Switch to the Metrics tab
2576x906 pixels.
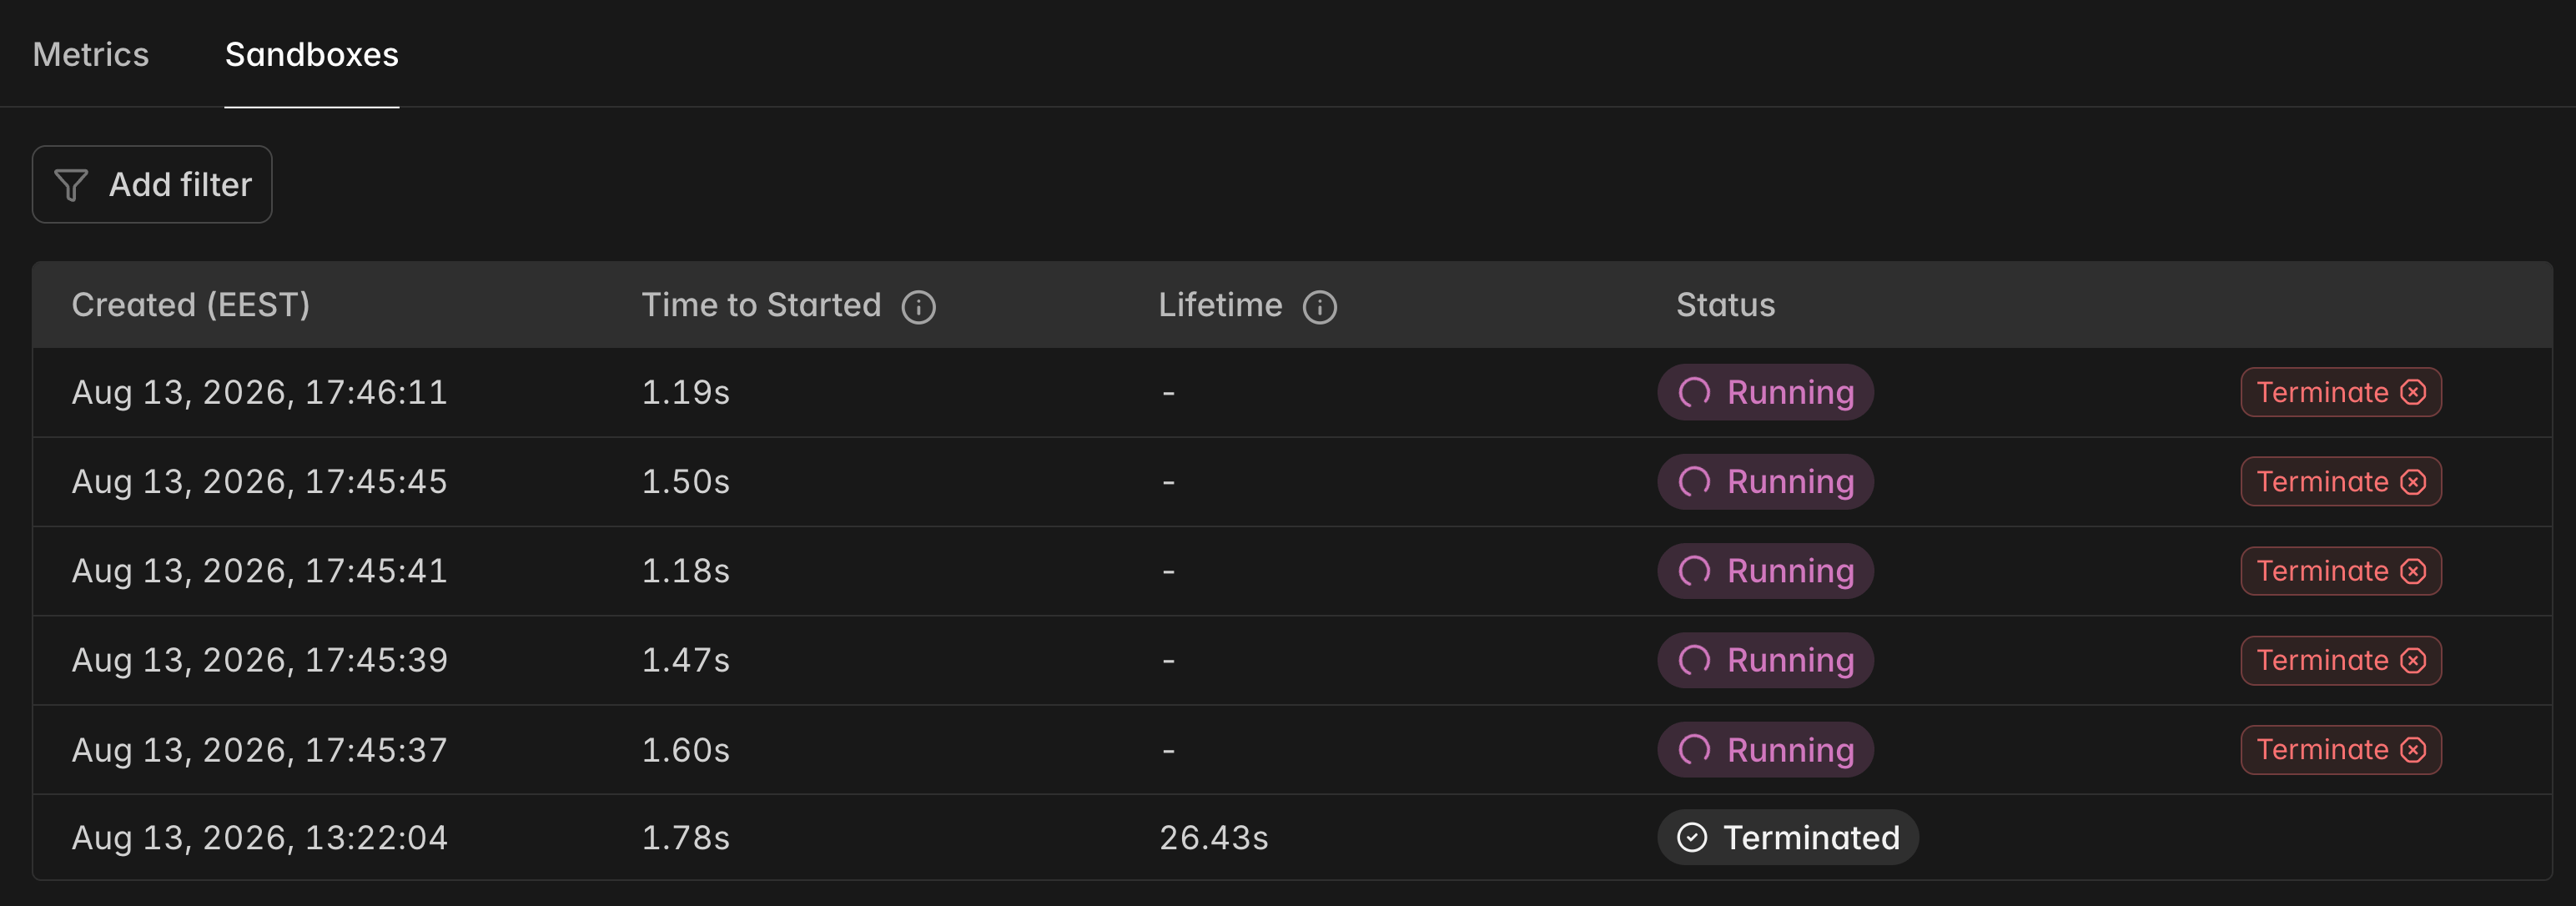(91, 54)
